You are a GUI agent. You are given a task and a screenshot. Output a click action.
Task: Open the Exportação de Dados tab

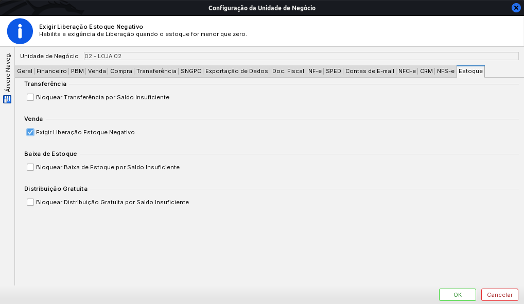coord(237,71)
